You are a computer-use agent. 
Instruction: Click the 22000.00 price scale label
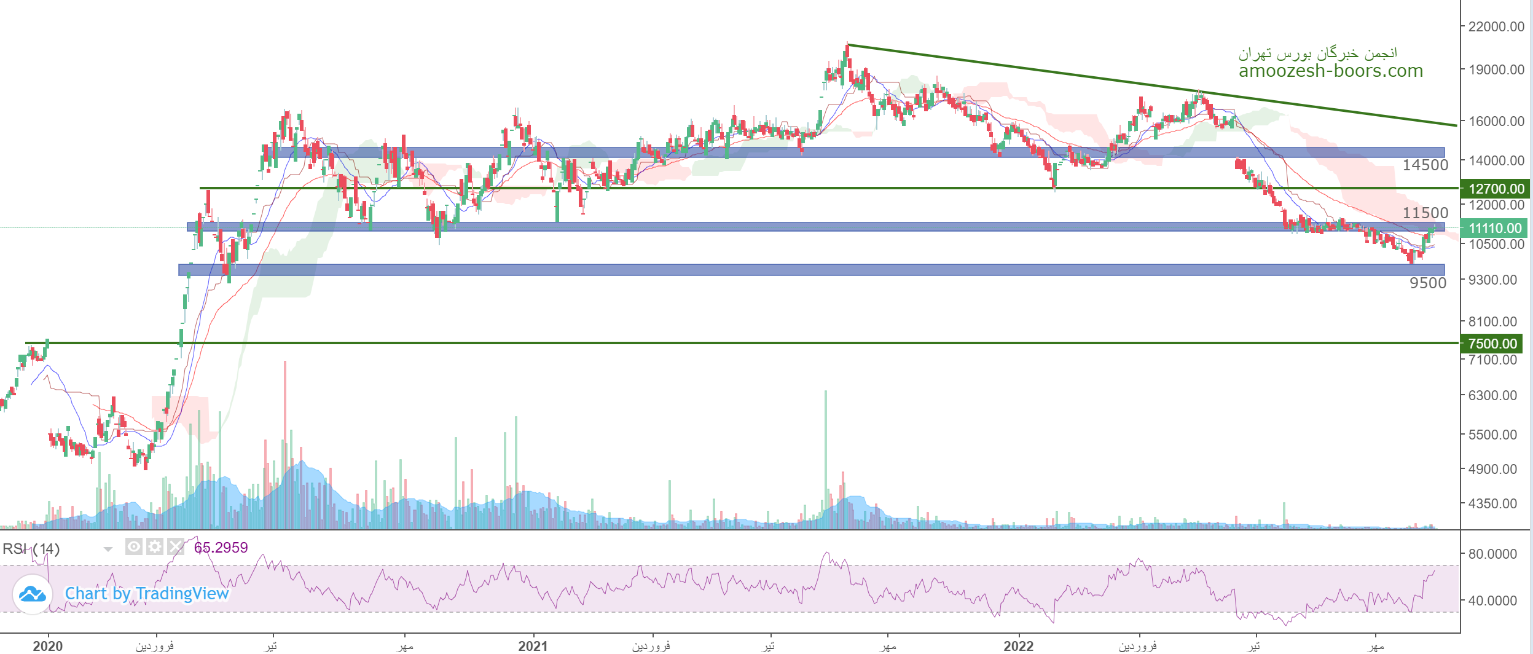click(1496, 26)
